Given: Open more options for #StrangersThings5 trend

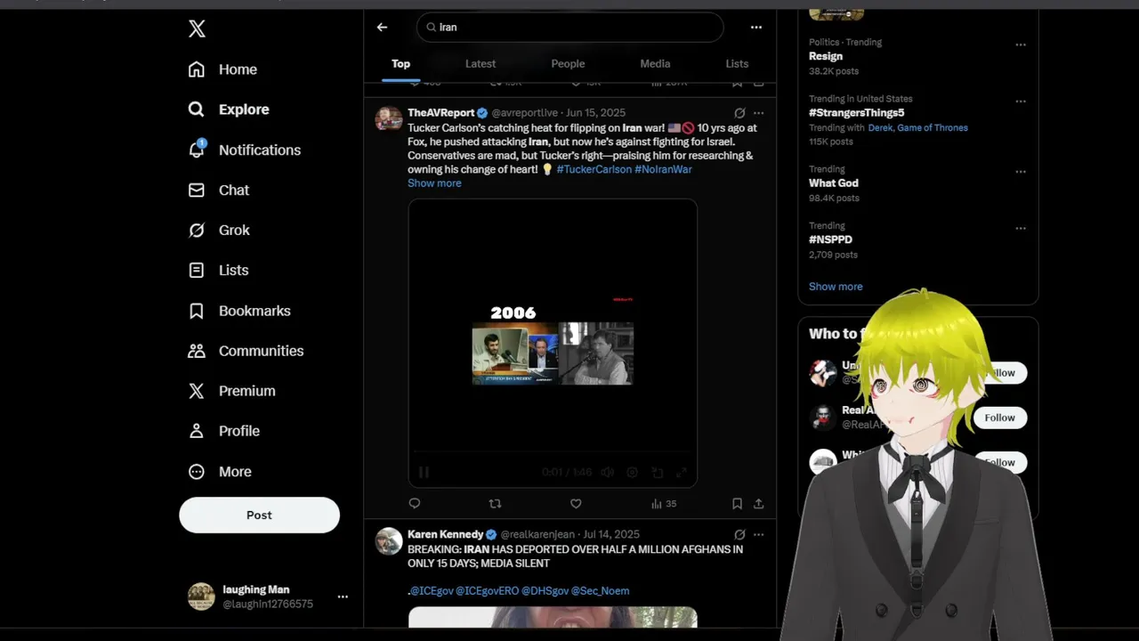Looking at the screenshot, I should click(1021, 101).
